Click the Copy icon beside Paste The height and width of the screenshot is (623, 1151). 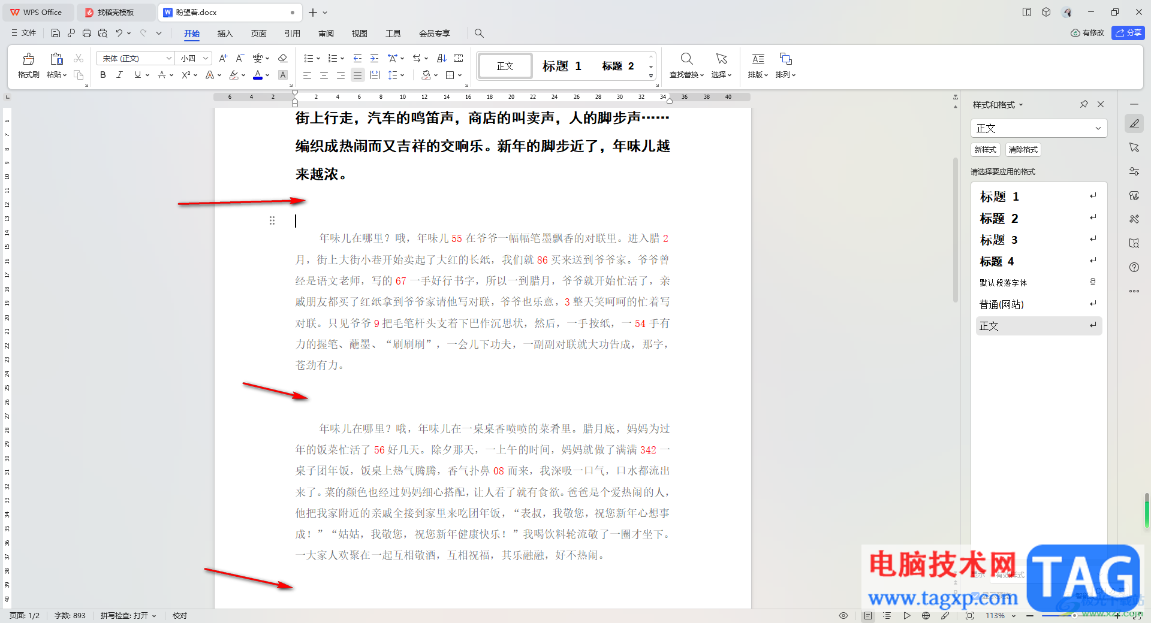click(79, 75)
